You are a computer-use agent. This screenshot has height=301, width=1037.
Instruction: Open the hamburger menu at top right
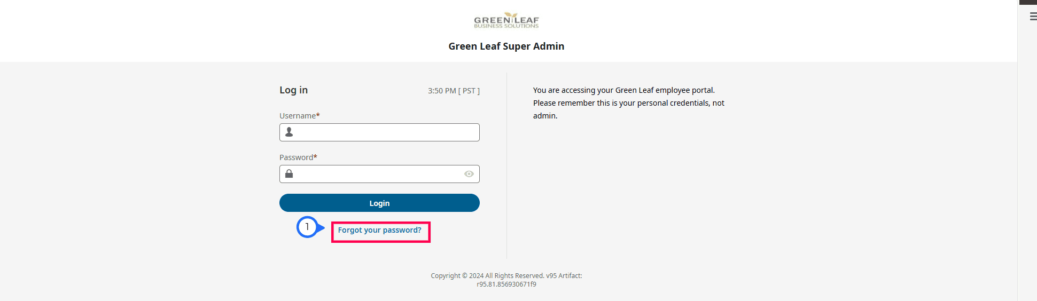coord(1033,17)
